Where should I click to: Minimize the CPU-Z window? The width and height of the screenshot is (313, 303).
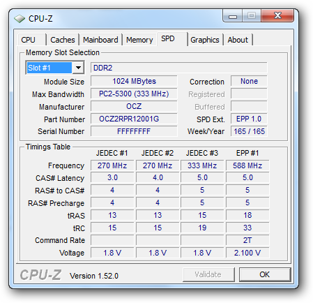tap(233, 16)
